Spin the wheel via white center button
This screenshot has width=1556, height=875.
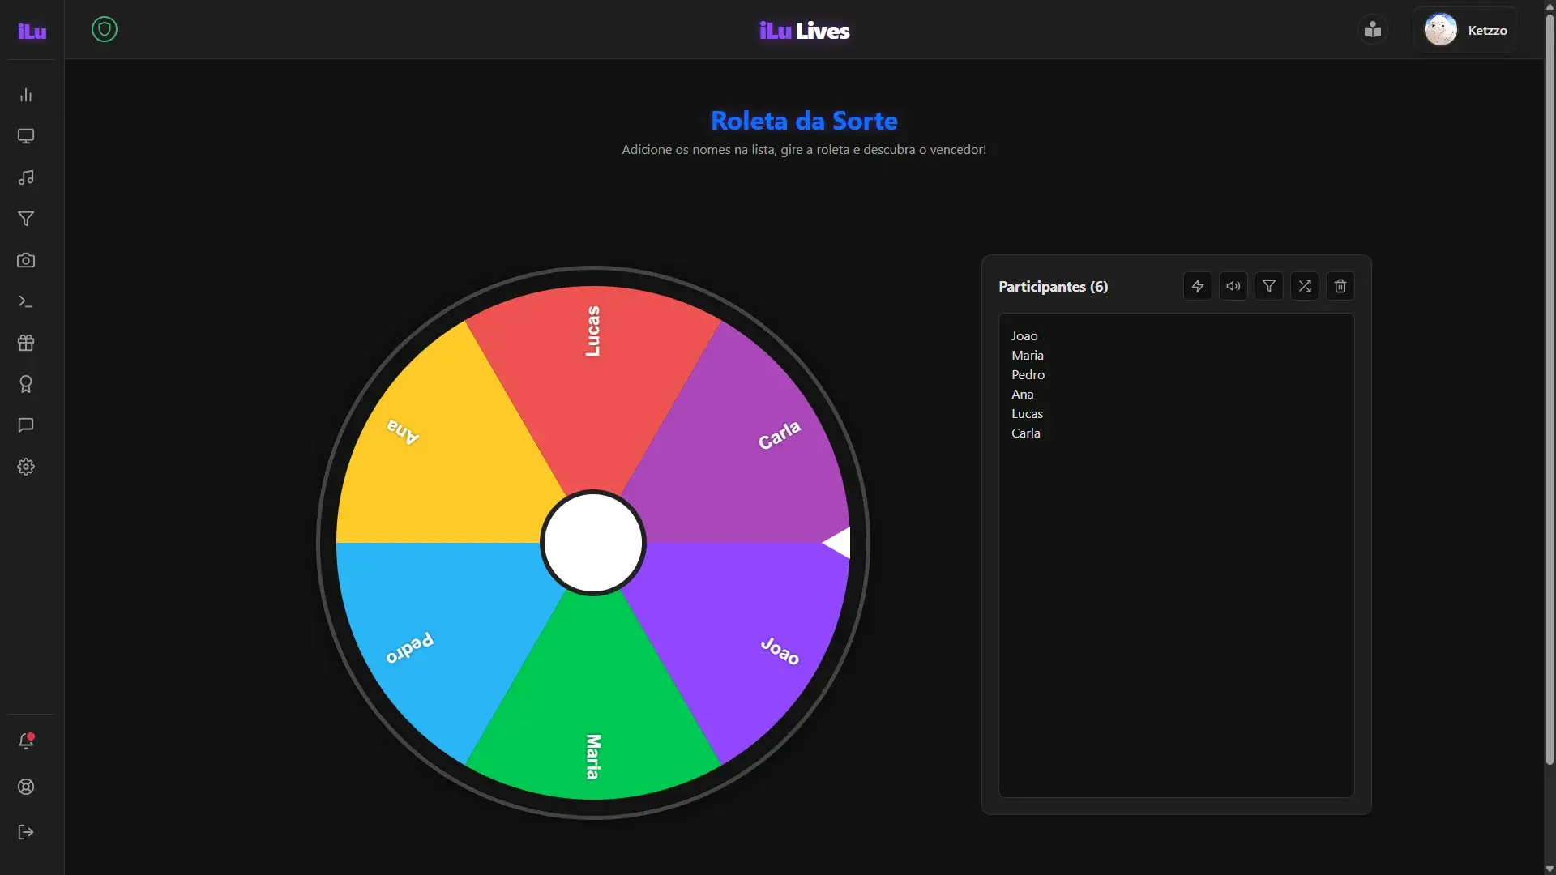tap(593, 543)
